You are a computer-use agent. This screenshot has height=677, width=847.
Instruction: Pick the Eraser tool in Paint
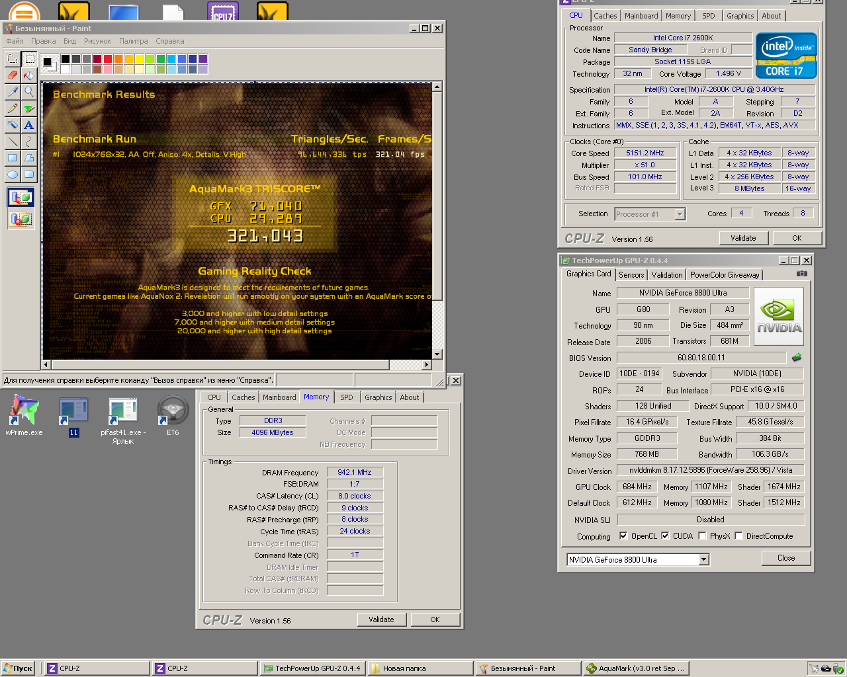point(12,75)
